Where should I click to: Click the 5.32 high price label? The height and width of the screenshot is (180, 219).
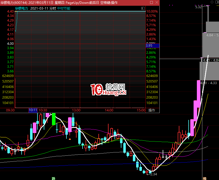tap(198, 7)
